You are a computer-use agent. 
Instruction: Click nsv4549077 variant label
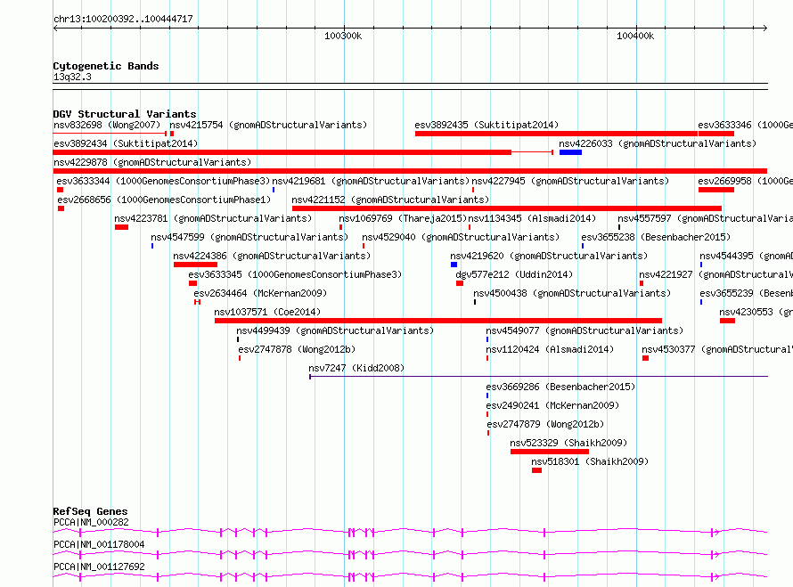[x=585, y=330]
